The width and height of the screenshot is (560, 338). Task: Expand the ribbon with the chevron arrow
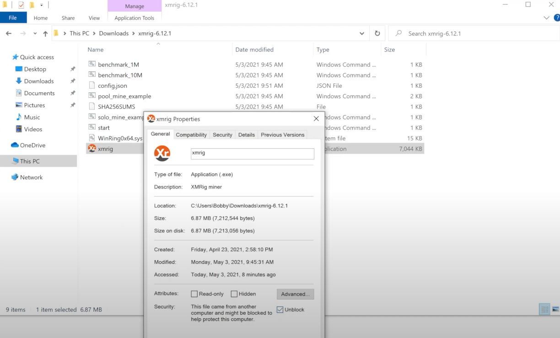(x=546, y=18)
